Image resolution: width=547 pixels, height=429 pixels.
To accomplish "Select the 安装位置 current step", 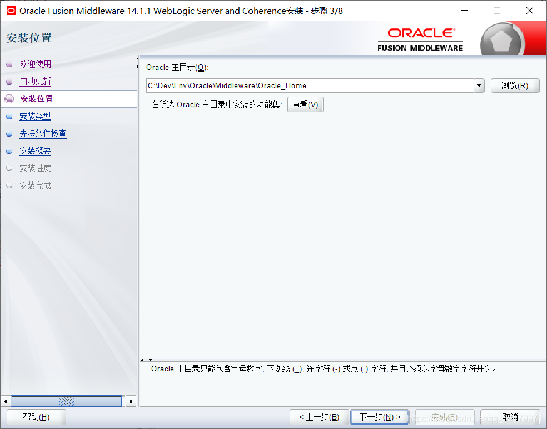I will click(37, 99).
